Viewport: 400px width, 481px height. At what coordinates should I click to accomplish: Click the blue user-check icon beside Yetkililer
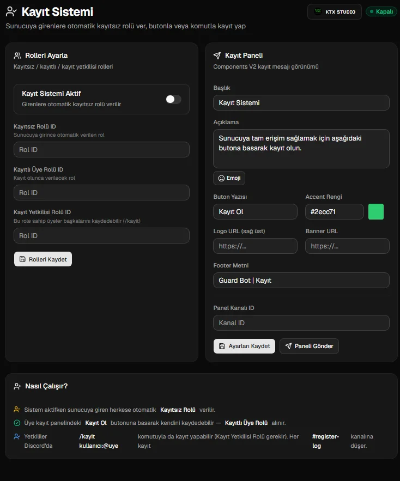tap(17, 436)
